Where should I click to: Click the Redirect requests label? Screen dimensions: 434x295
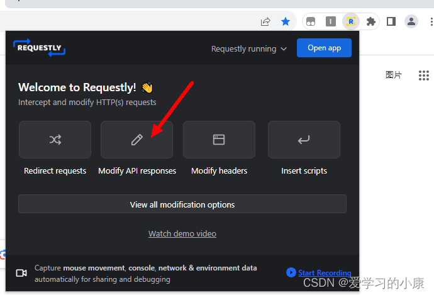pos(55,170)
